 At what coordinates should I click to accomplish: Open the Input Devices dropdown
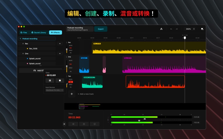click(x=55, y=90)
